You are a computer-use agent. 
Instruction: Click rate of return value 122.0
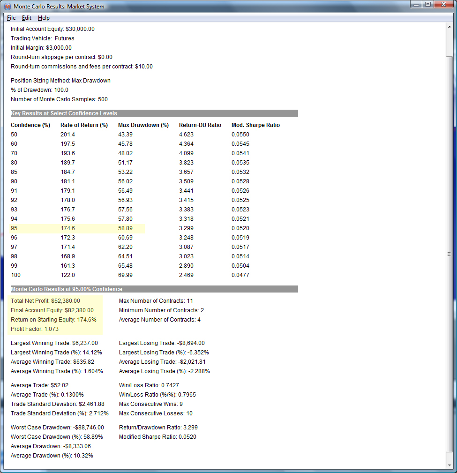click(67, 275)
